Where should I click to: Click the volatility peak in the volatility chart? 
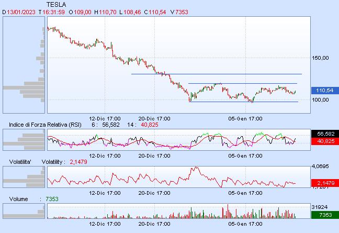[x=196, y=167]
